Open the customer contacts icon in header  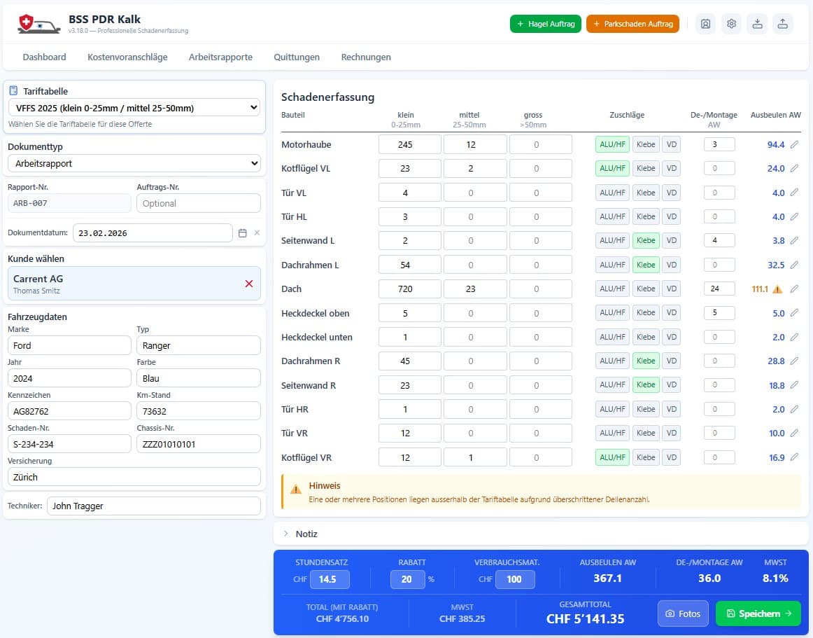(x=705, y=24)
